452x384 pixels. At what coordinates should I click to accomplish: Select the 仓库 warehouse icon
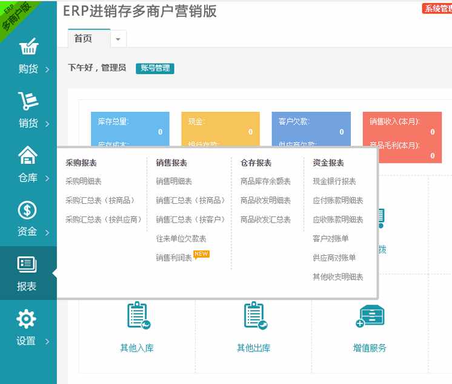pyautogui.click(x=28, y=156)
